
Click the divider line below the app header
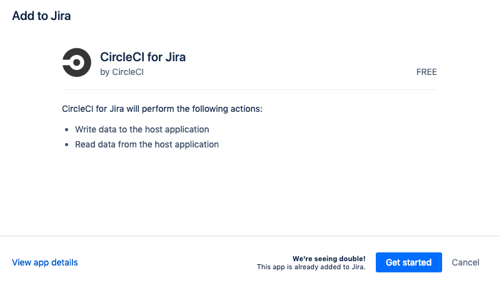pos(249,89)
